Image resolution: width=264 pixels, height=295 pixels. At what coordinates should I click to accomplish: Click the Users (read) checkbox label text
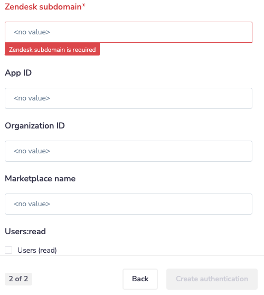click(37, 251)
